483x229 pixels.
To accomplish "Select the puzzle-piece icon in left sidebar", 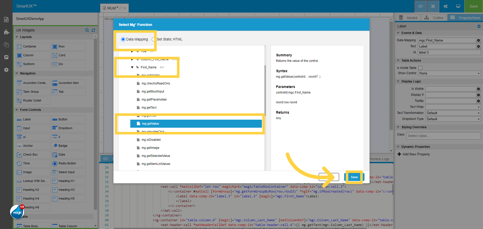I will pos(6,32).
